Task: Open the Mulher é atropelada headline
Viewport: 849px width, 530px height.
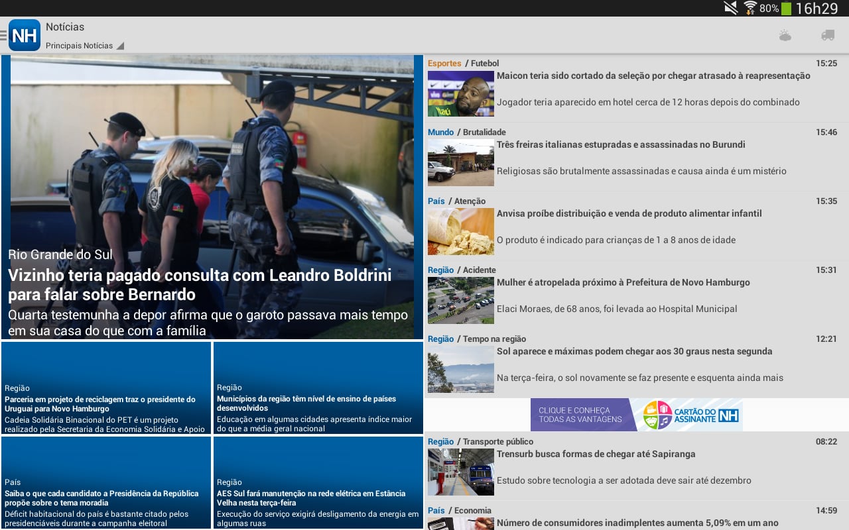Action: click(623, 283)
